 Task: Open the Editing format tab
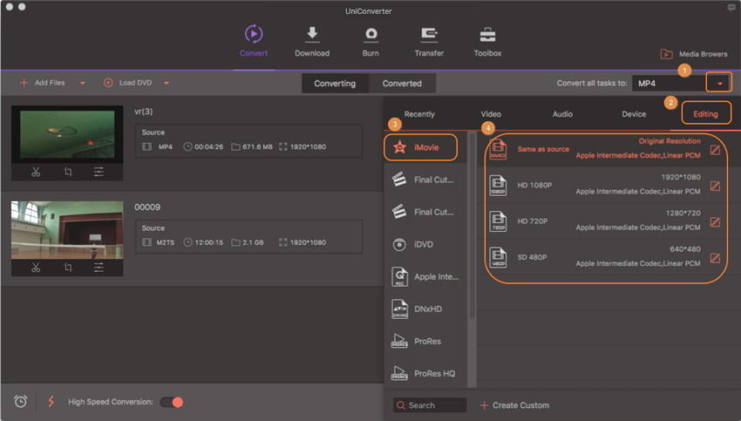[x=705, y=114]
